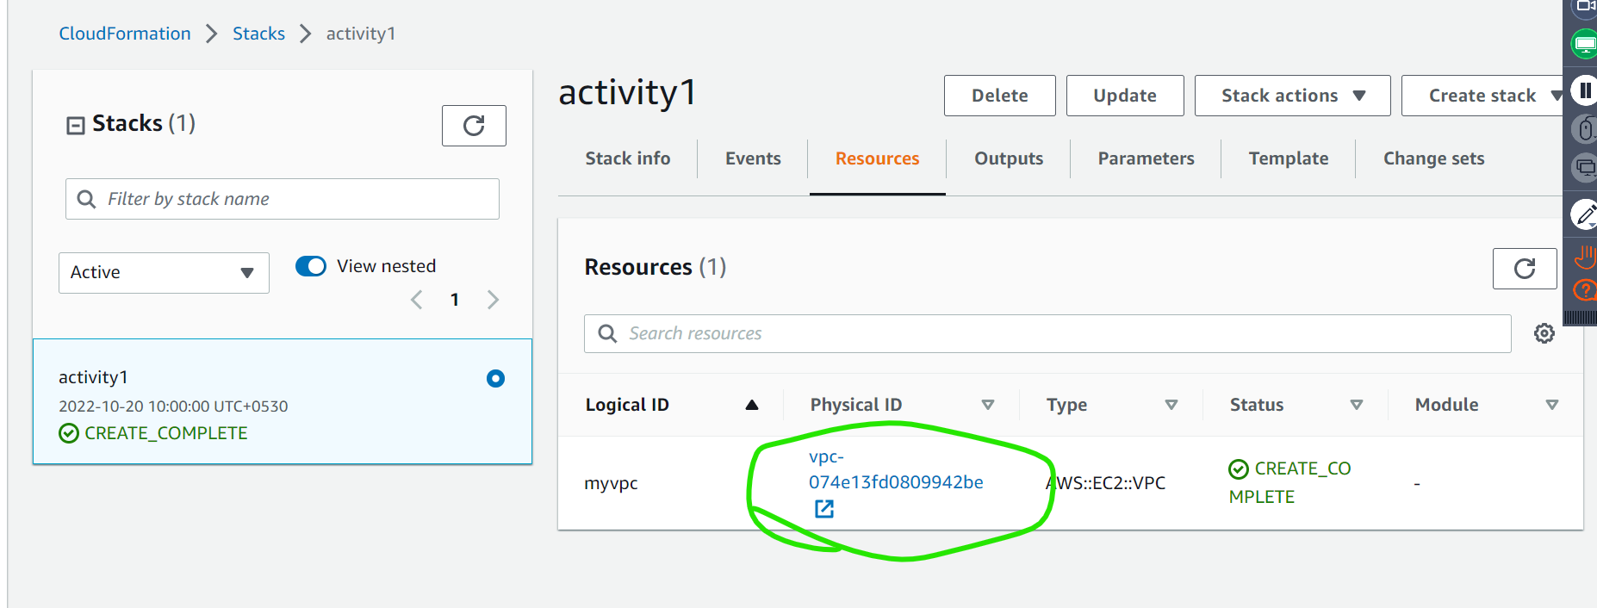Open the Stack actions dropdown
Viewport: 1597px width, 608px height.
coord(1293,96)
